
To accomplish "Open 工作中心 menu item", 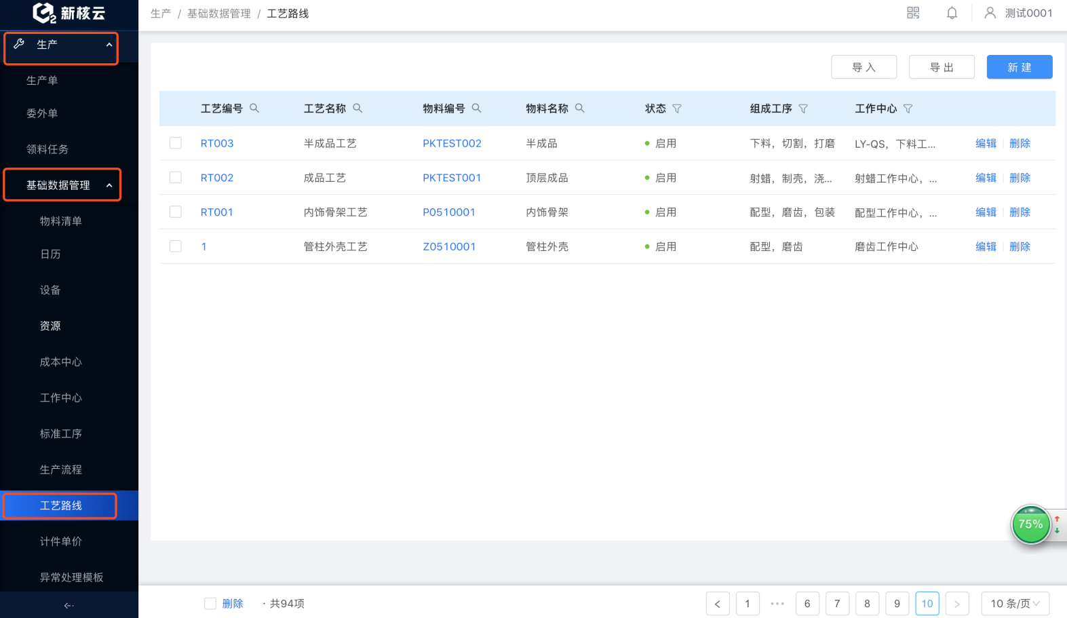I will (x=61, y=398).
